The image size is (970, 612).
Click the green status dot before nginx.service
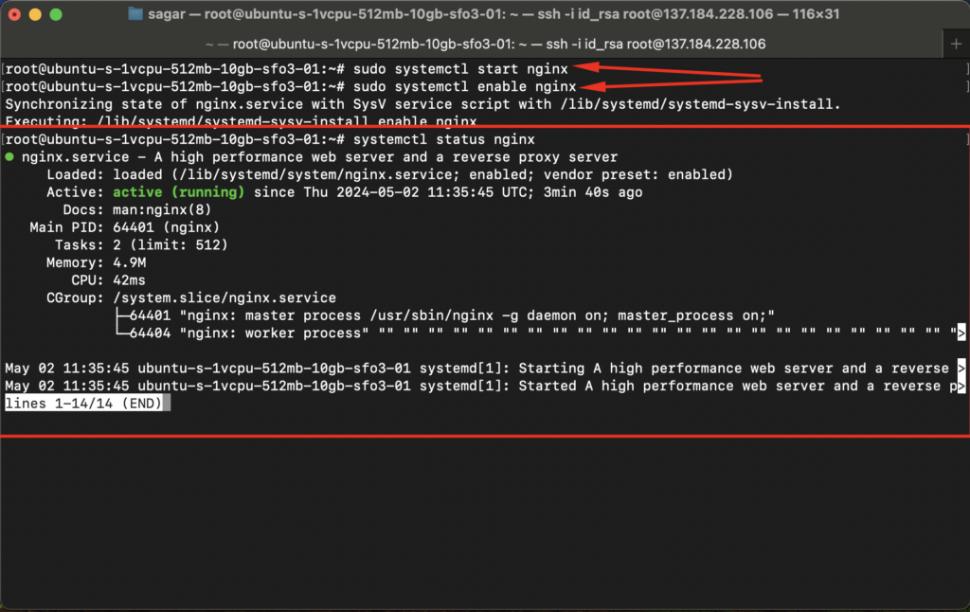tap(9, 157)
